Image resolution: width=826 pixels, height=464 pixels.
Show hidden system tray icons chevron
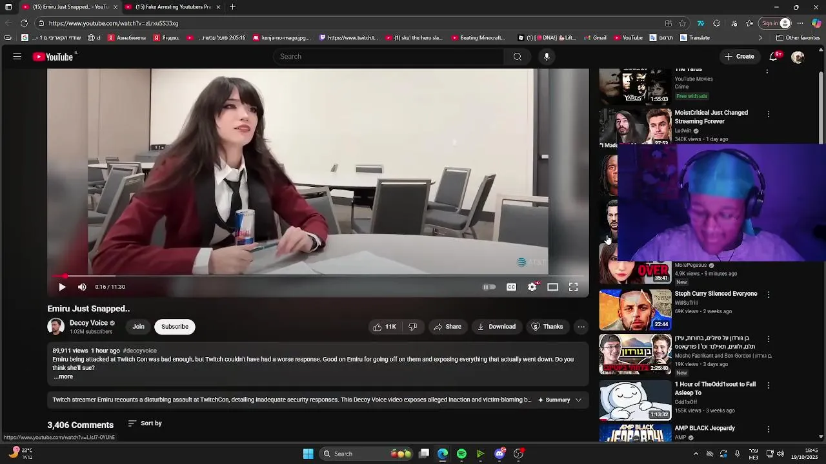[x=696, y=454]
